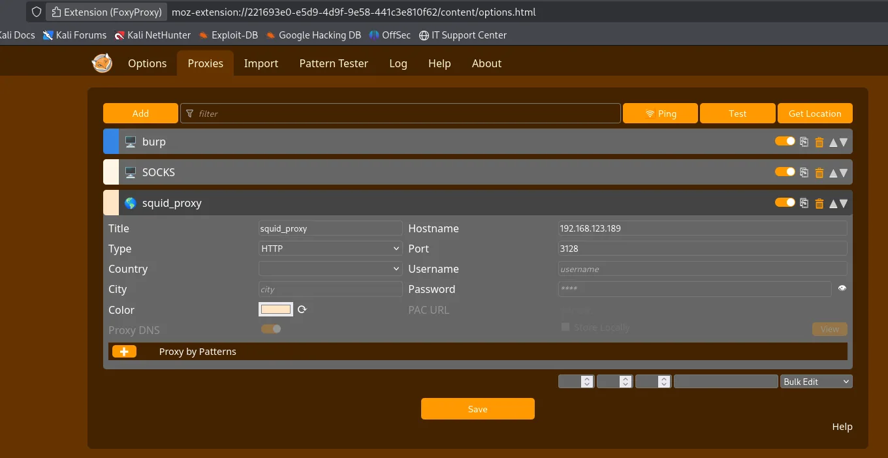The image size is (888, 458).
Task: Open the Import tab
Action: point(261,63)
